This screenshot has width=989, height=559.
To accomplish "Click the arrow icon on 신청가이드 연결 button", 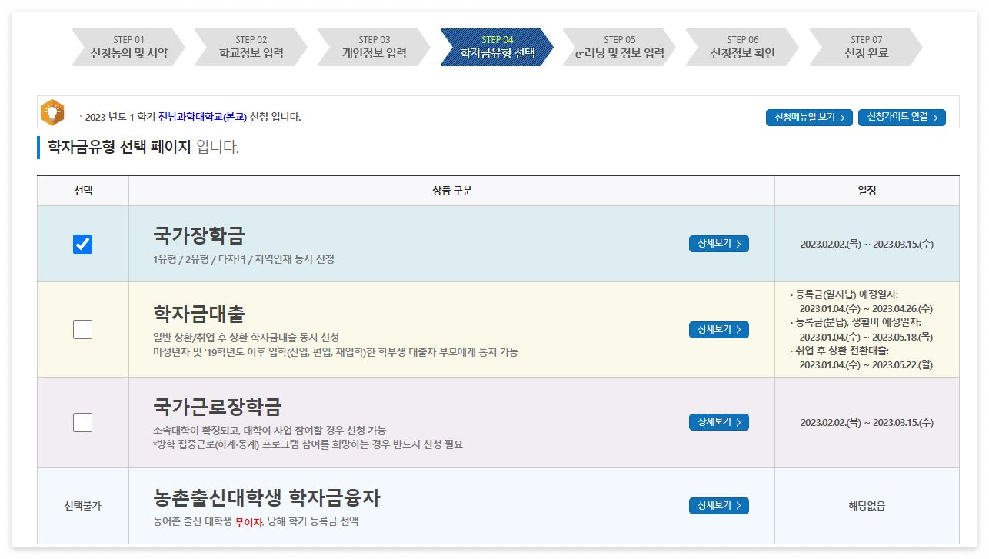I will coord(937,118).
